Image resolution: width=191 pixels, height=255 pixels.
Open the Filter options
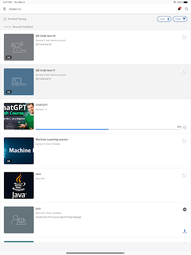180,19
